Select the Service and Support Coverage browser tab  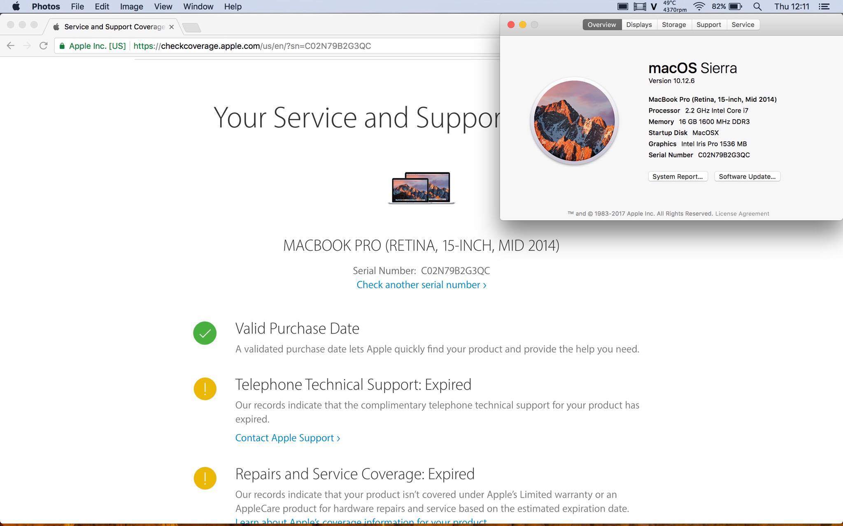[114, 27]
